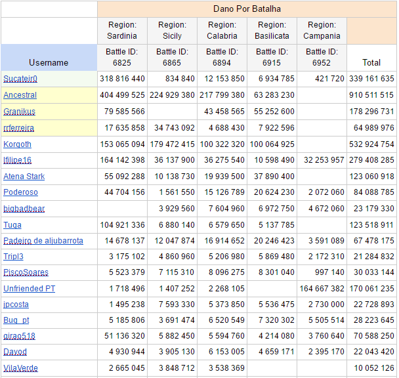Select the value 217 799 380

pos(222,95)
